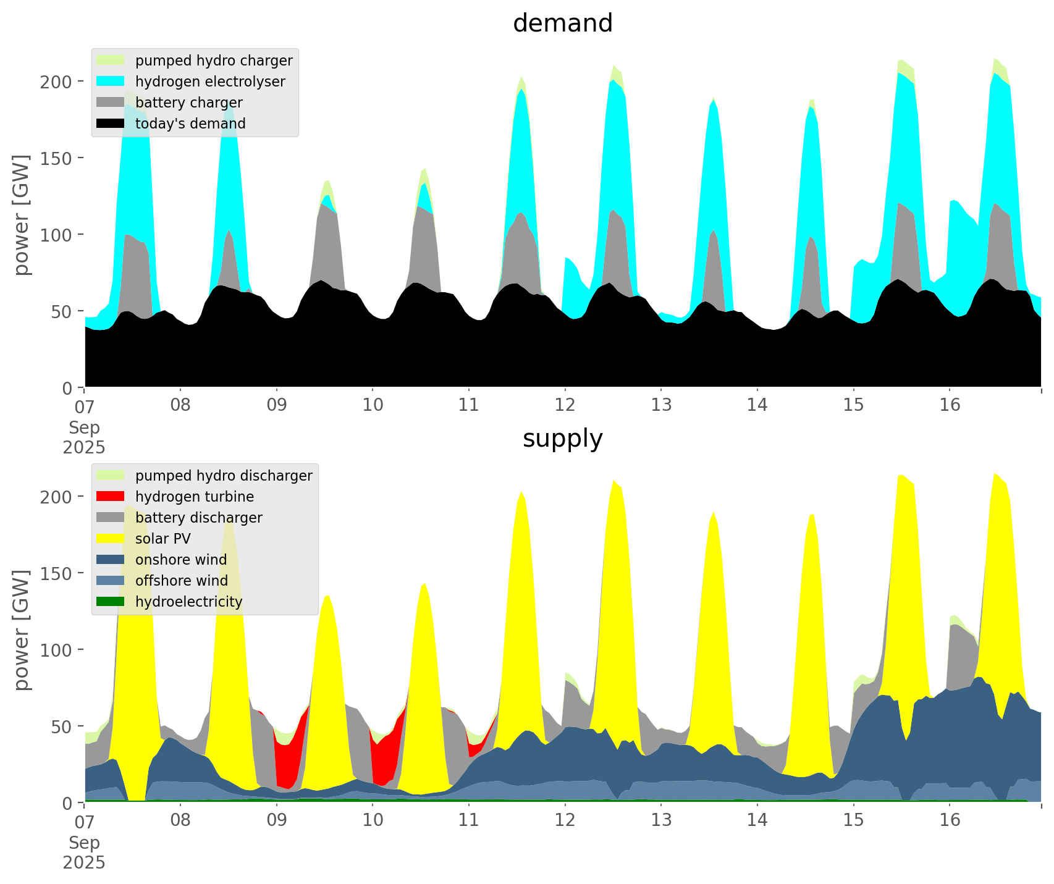The image size is (1054, 884).
Task: Click the yellow solar PV legend swatch
Action: [x=111, y=539]
